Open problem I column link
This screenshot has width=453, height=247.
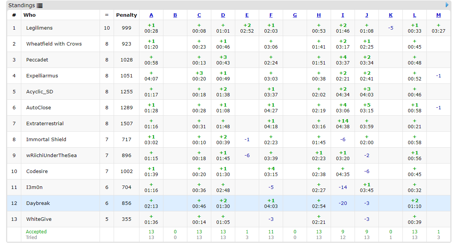(343, 15)
